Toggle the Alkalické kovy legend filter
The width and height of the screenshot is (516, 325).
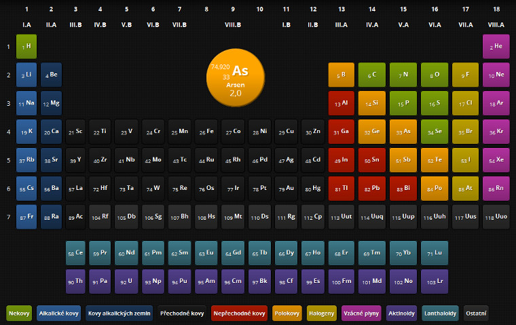pyautogui.click(x=59, y=313)
